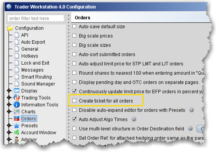Check the Big scale prices option
This screenshot has height=154, width=219.
[74, 36]
